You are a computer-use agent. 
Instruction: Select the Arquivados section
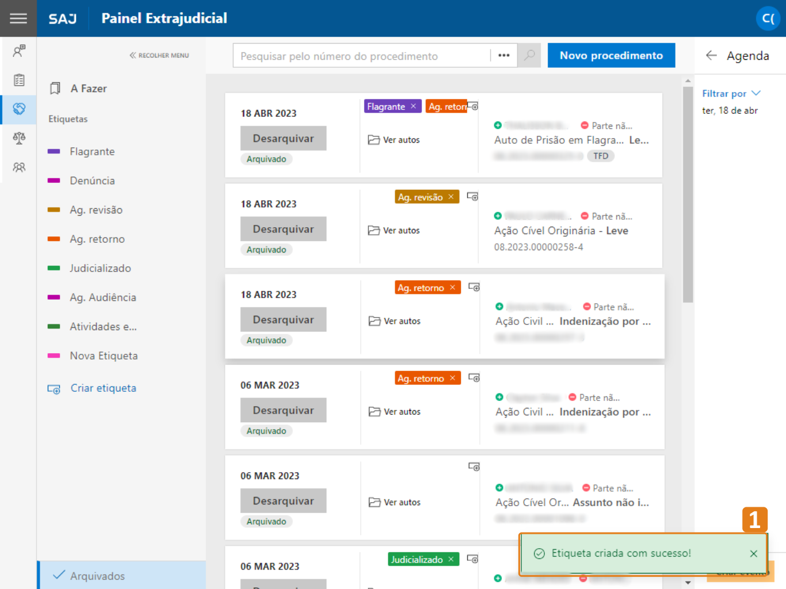pyautogui.click(x=121, y=575)
